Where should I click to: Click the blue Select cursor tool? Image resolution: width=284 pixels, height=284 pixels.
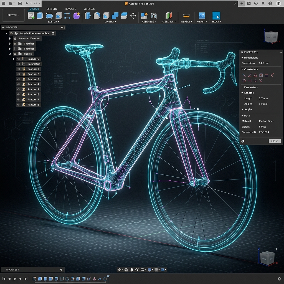click(216, 16)
